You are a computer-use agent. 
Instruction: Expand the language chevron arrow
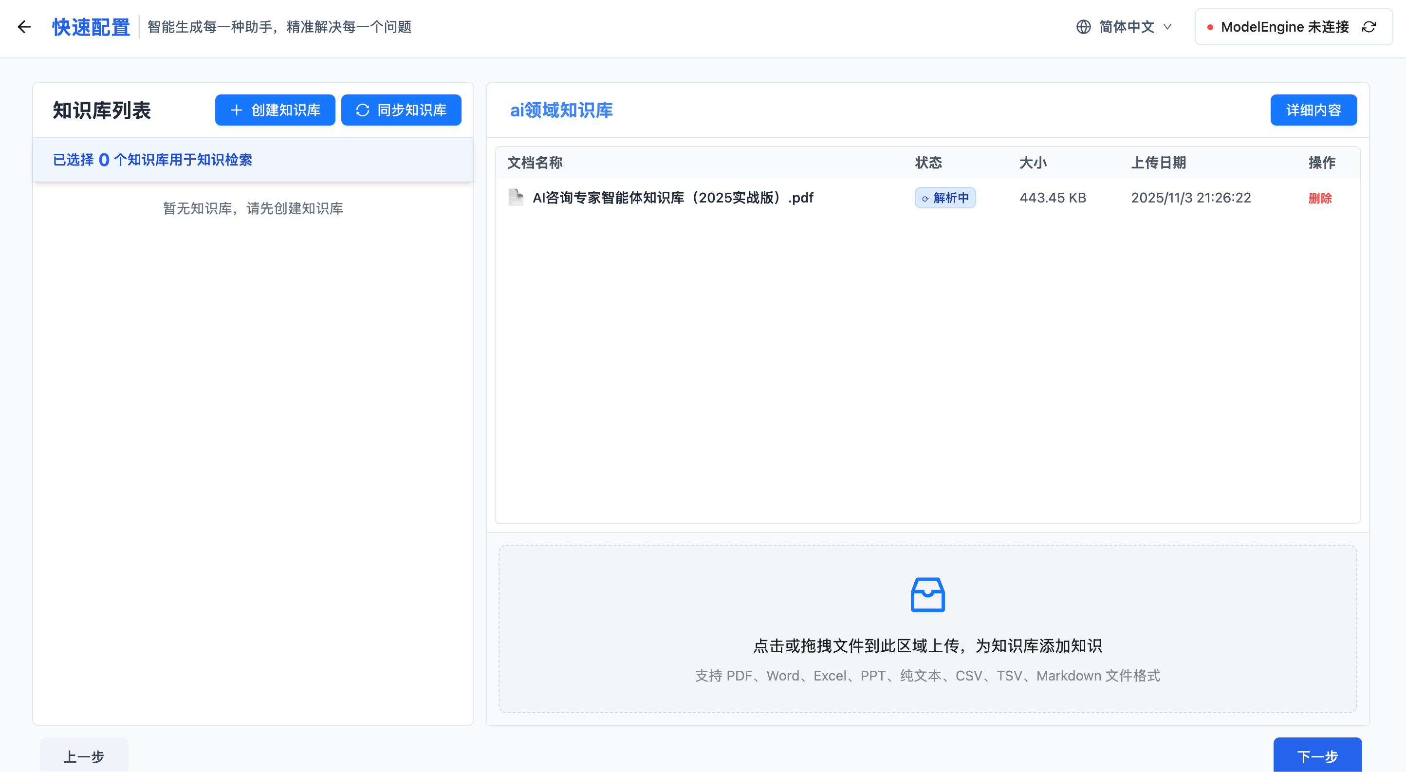coord(1167,27)
